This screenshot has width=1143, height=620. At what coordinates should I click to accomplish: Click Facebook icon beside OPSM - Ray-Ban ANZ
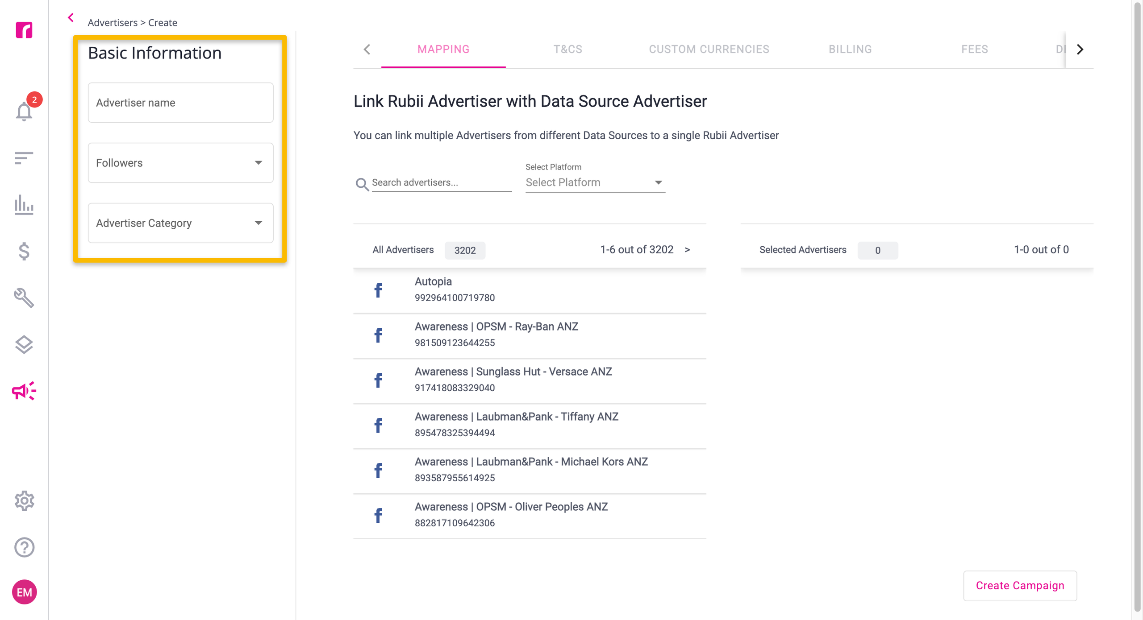pos(378,335)
